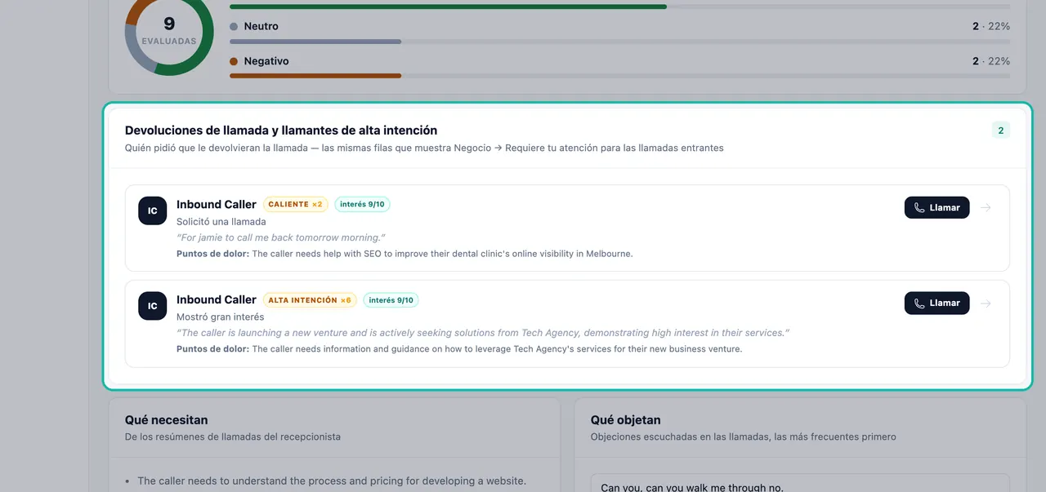Click the Negativo sentiment label

[266, 61]
